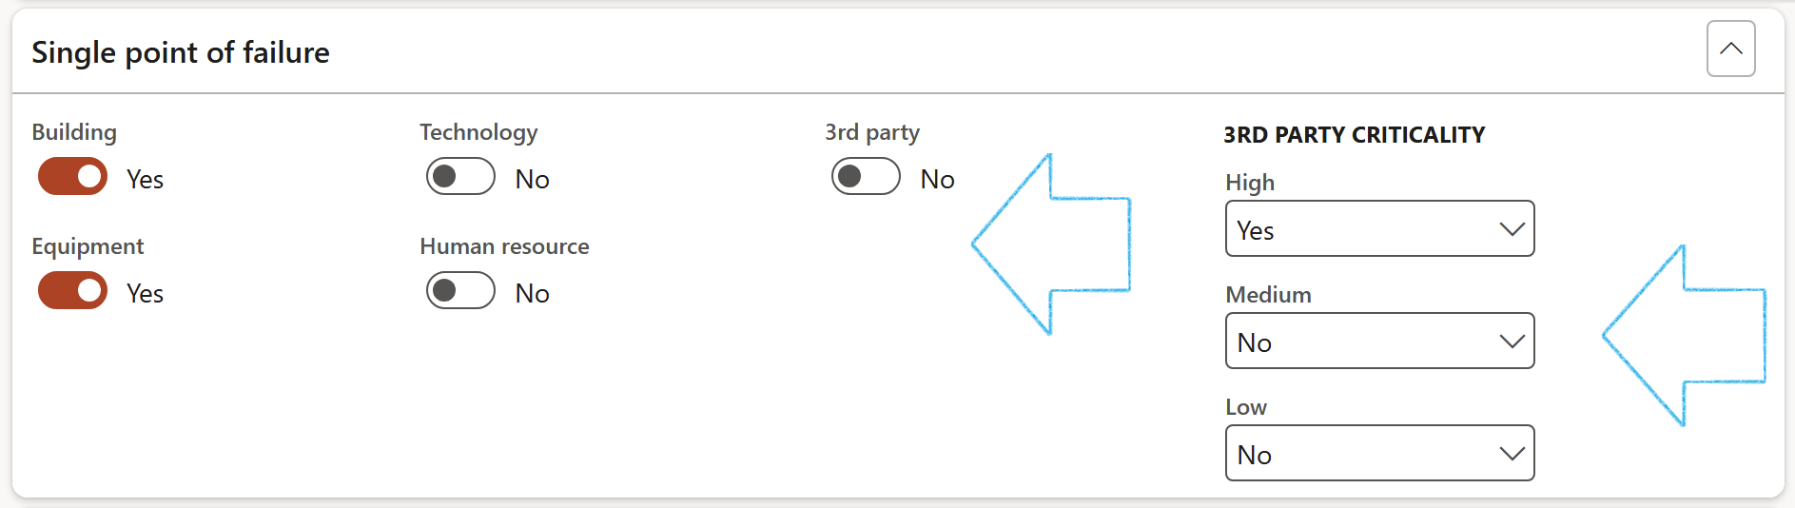The height and width of the screenshot is (508, 1795).
Task: Switch on the 3rd party toggle
Action: (x=866, y=177)
